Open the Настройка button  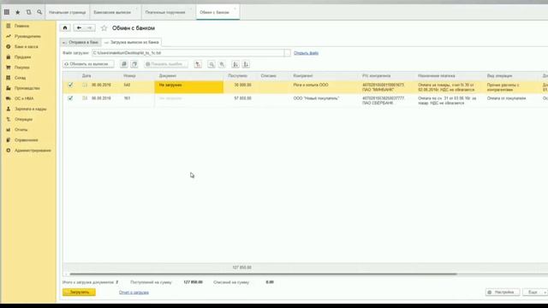point(503,292)
